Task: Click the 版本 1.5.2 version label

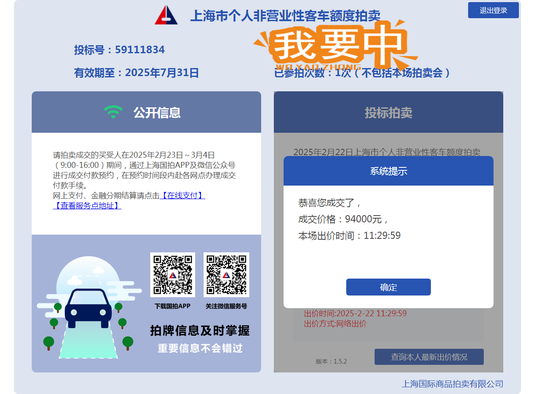Action: [x=331, y=361]
